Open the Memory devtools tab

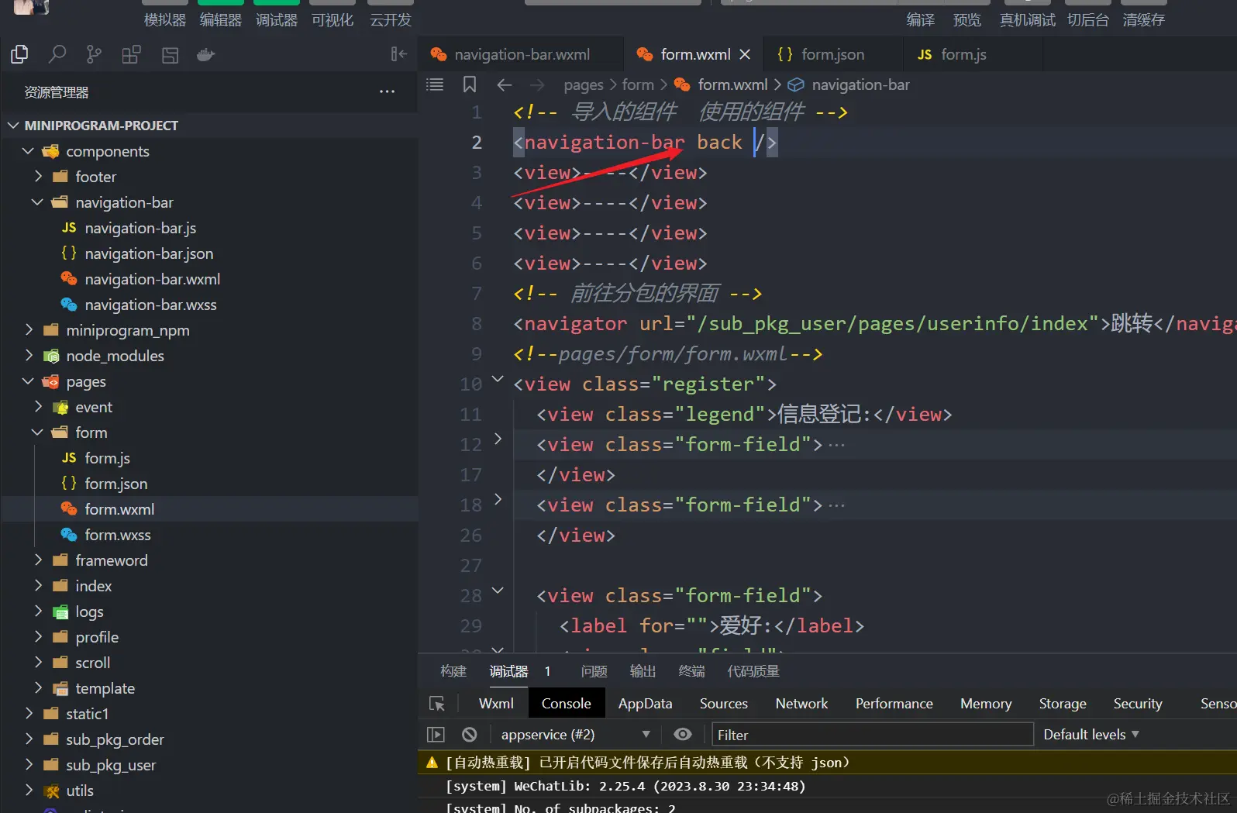click(x=986, y=704)
